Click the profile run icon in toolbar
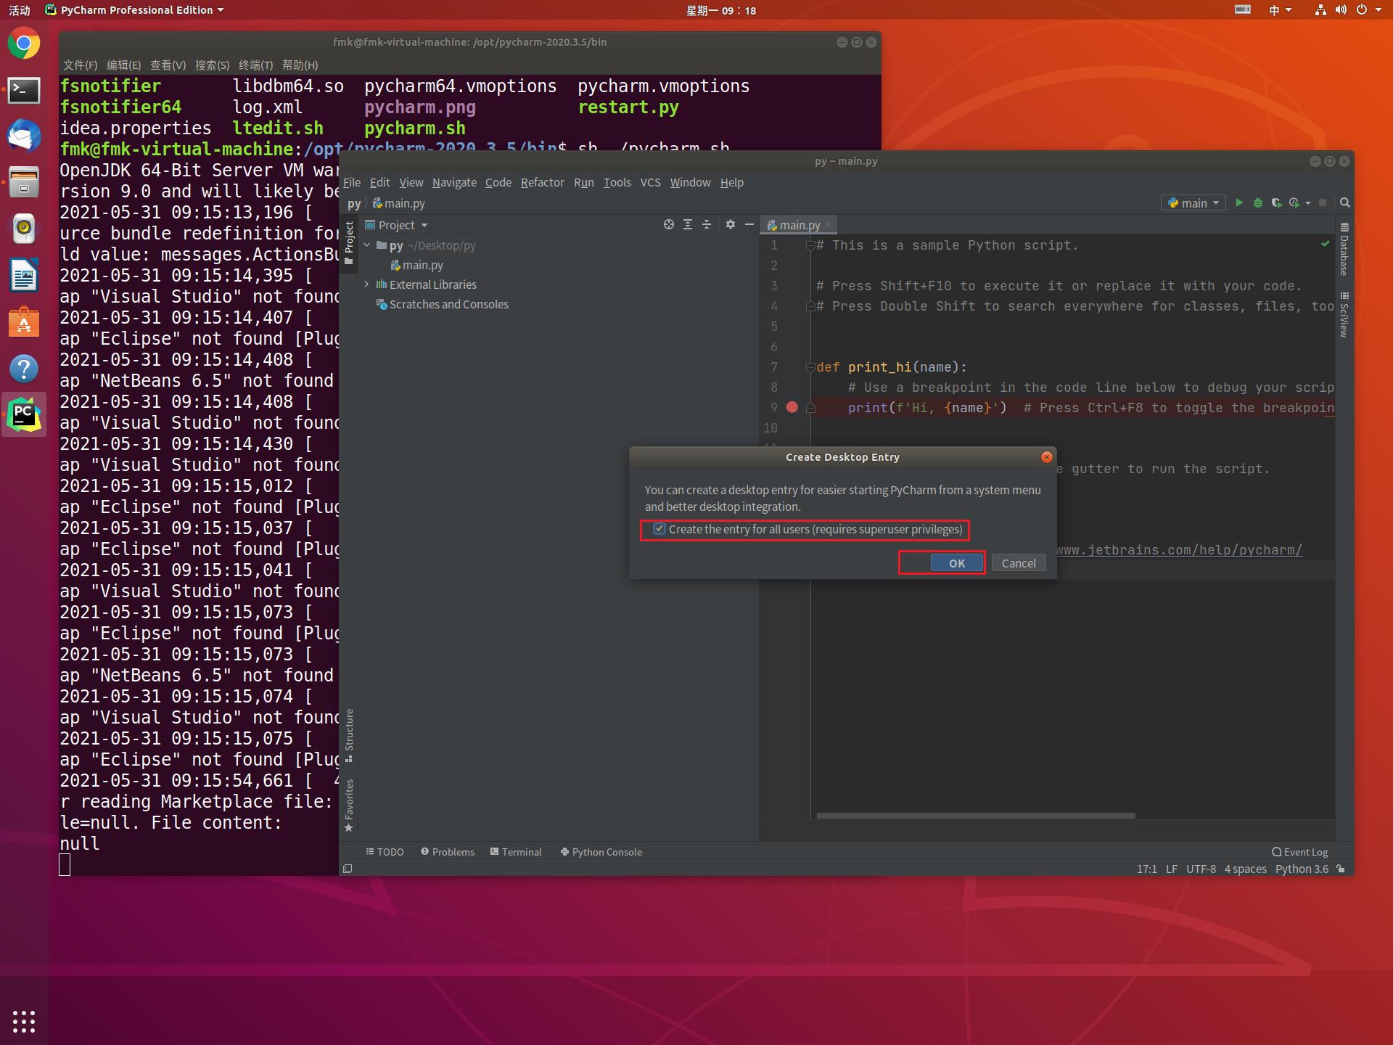Viewport: 1393px width, 1045px height. 1294,203
